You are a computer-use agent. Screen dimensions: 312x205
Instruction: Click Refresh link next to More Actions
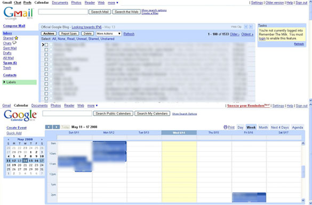(x=129, y=34)
